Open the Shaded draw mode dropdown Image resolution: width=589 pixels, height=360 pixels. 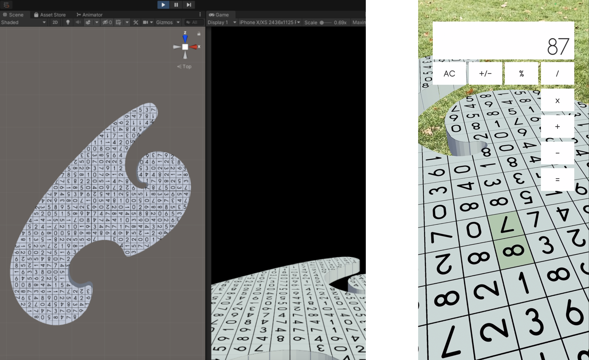[24, 22]
